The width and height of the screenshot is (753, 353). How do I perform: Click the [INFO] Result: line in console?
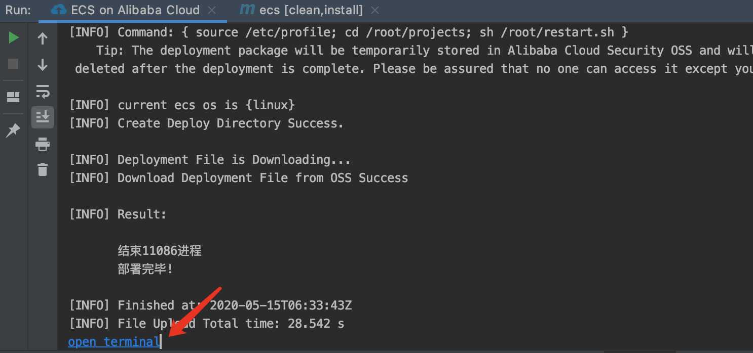point(118,214)
